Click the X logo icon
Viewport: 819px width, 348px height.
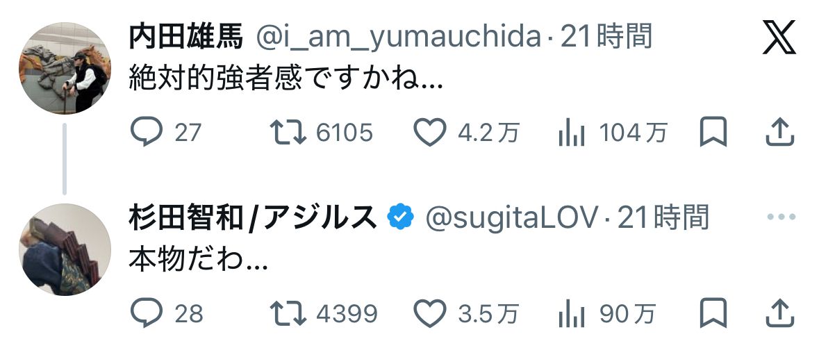778,37
